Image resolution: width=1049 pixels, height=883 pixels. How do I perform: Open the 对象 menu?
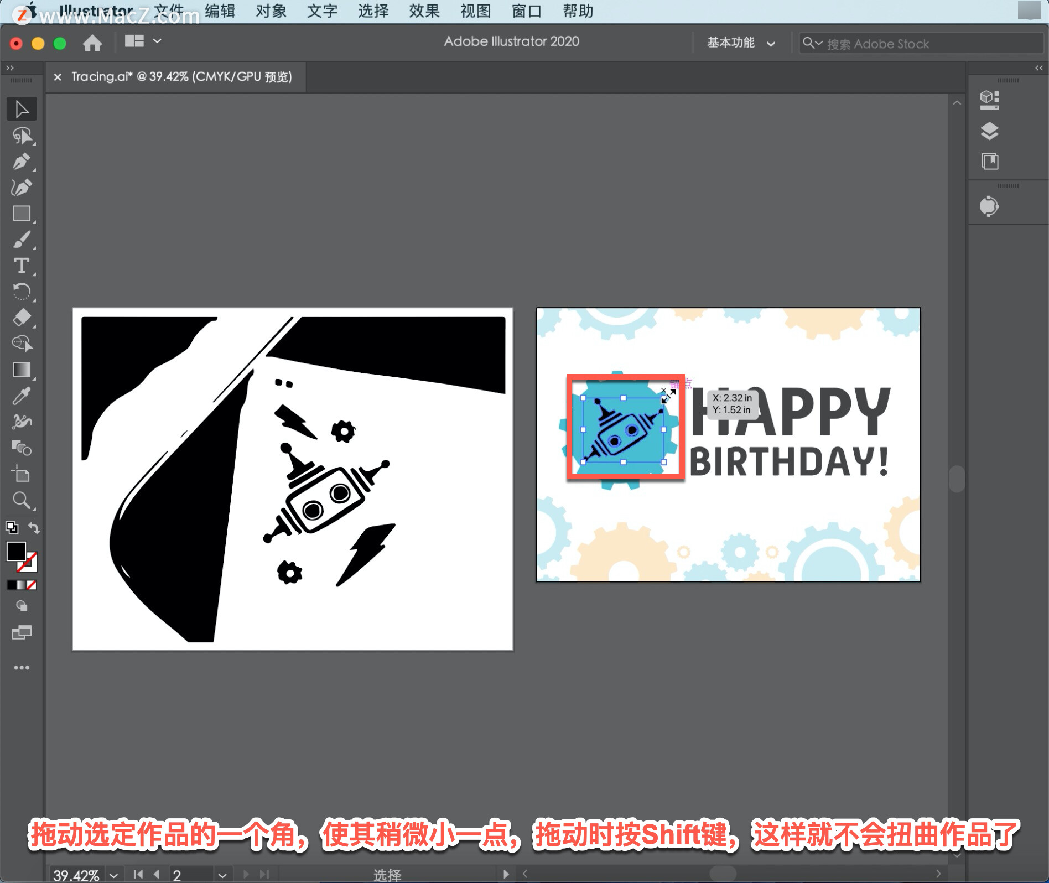271,11
